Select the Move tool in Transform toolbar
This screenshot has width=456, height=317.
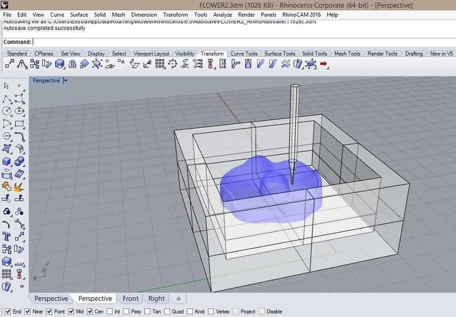[9, 64]
